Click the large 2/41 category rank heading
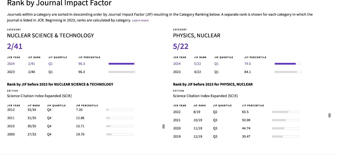The height and width of the screenshot is (155, 338). click(15, 47)
